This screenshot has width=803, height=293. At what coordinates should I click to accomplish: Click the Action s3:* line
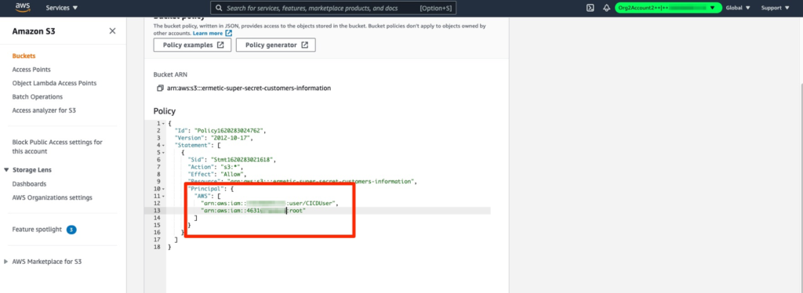pos(215,167)
